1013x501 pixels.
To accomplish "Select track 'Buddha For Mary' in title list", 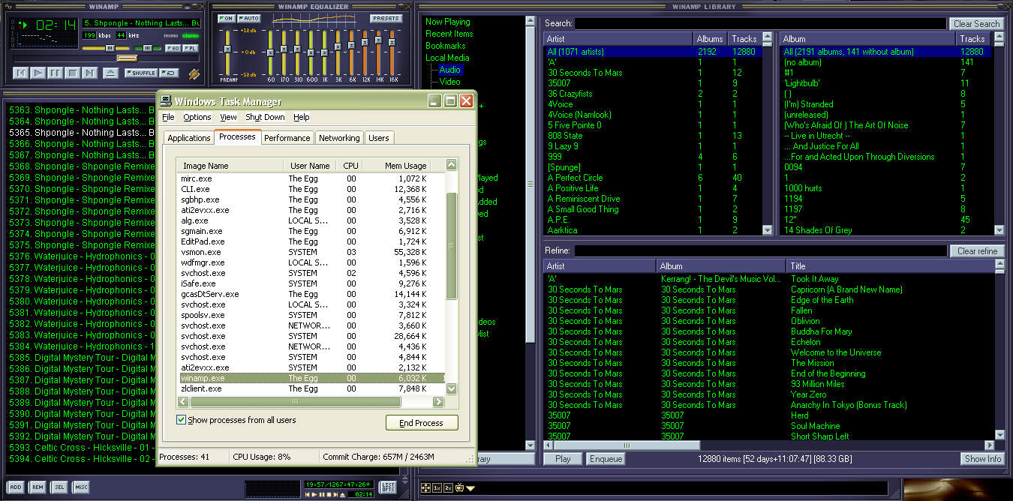I will click(822, 331).
